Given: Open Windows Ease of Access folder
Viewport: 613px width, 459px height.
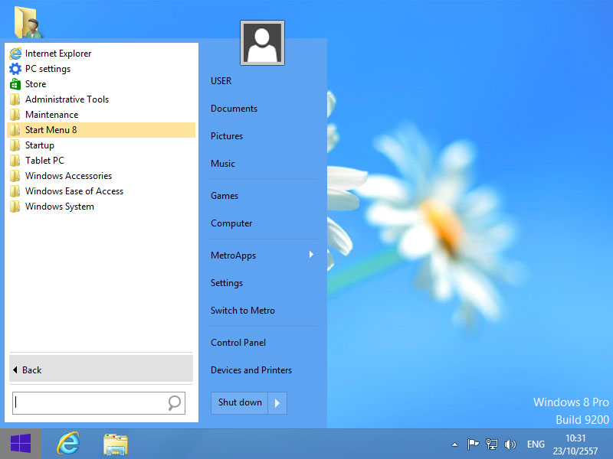Looking at the screenshot, I should coord(101,191).
